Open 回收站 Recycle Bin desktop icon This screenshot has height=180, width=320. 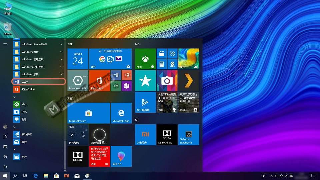click(x=8, y=29)
